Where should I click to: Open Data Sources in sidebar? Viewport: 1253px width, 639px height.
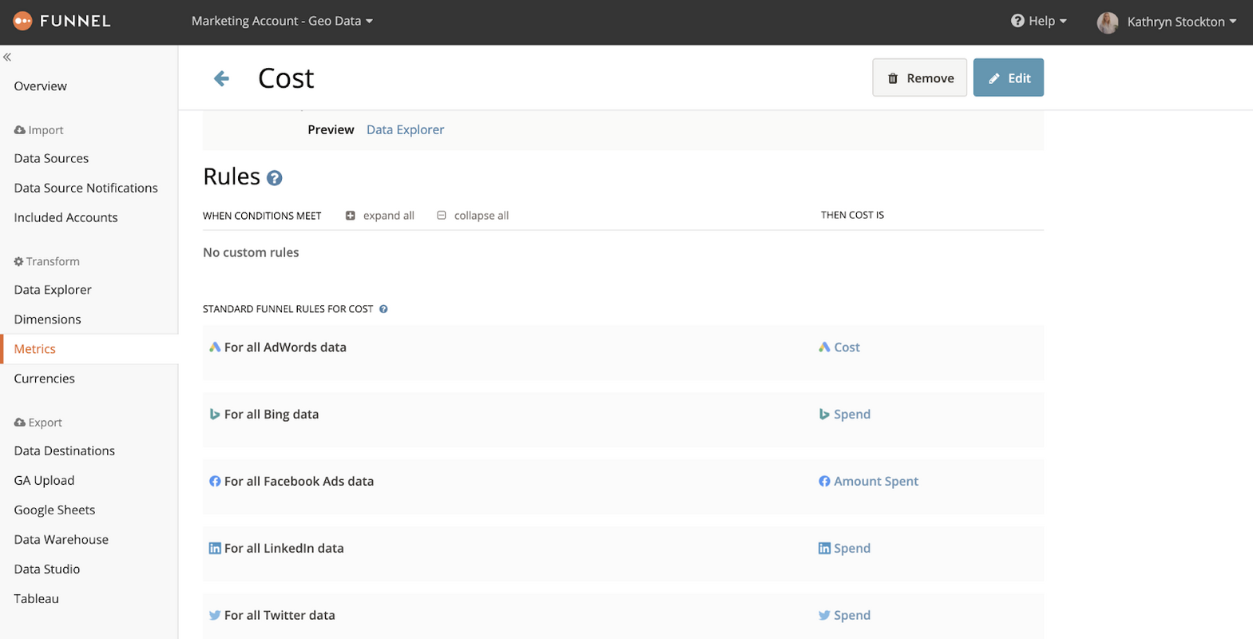pyautogui.click(x=51, y=159)
